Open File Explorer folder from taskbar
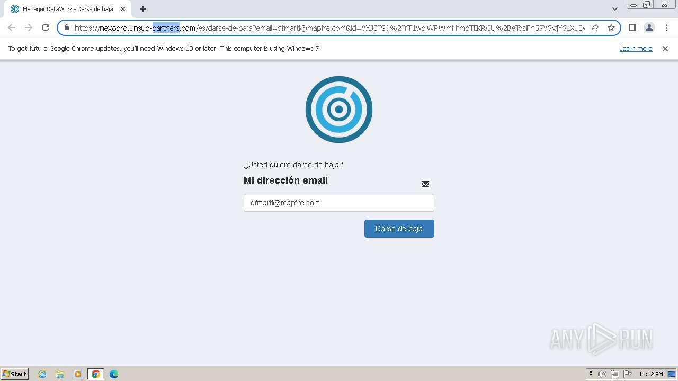678x381 pixels. pyautogui.click(x=60, y=374)
